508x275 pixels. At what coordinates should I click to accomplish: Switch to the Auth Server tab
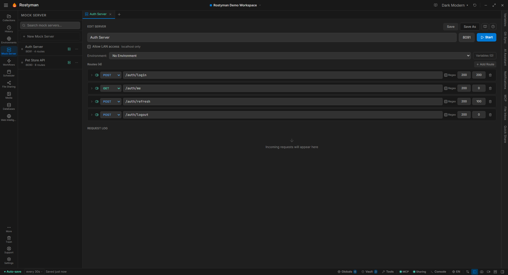coord(98,14)
